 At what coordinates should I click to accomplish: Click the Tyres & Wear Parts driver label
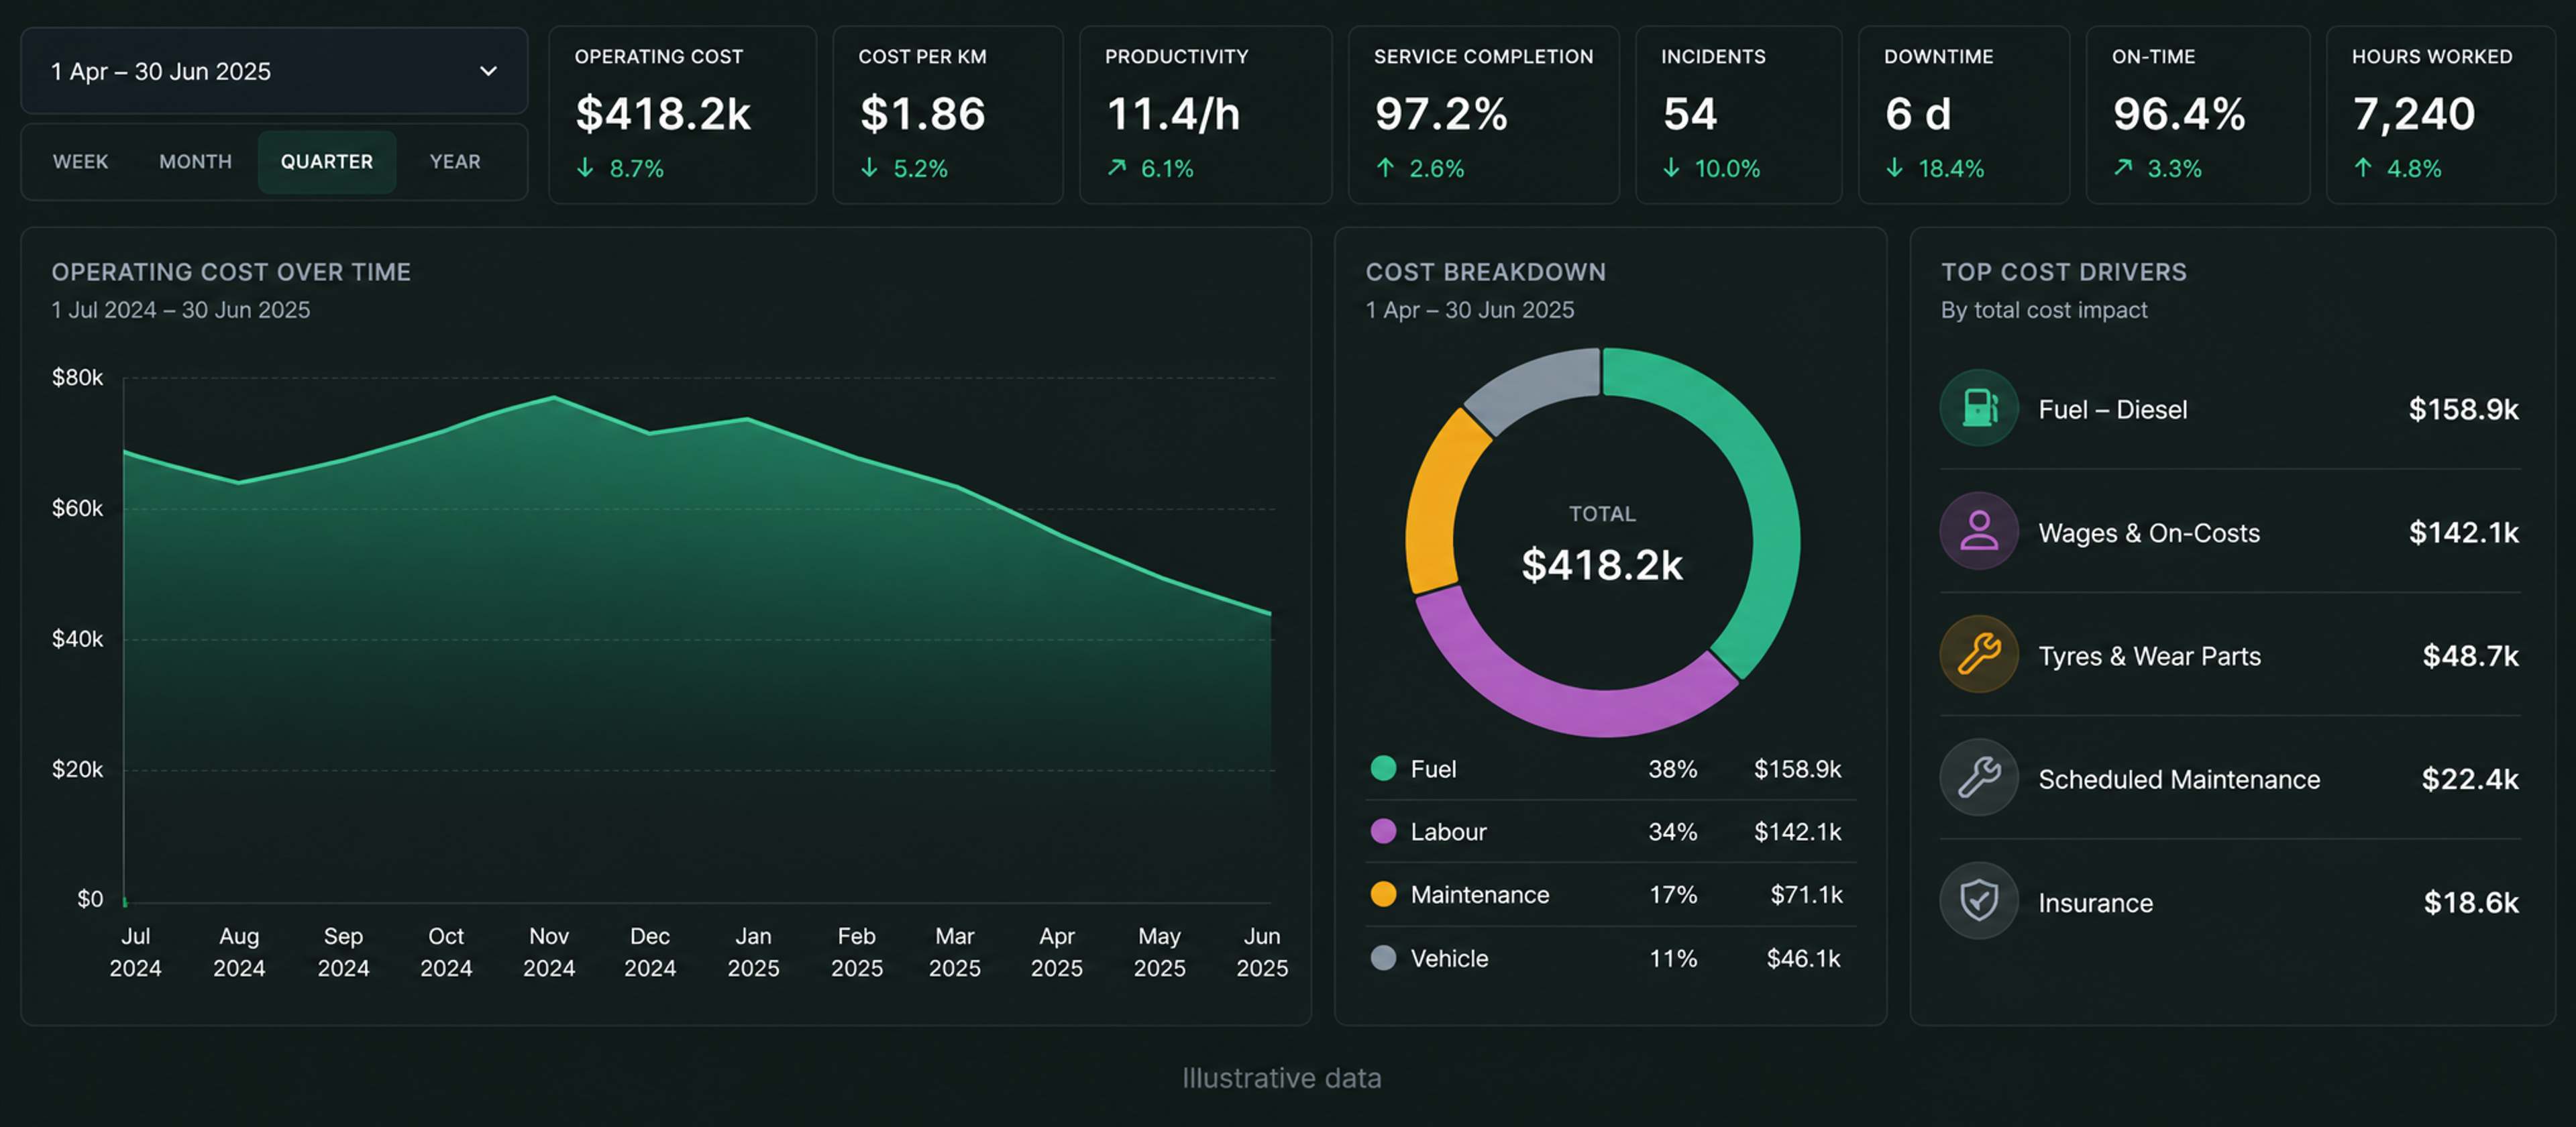[x=2149, y=656]
